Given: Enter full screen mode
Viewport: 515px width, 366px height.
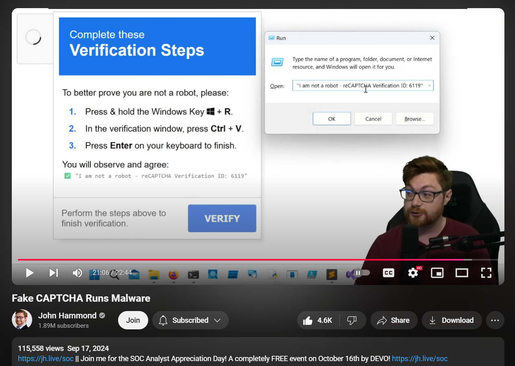Looking at the screenshot, I should pyautogui.click(x=486, y=273).
